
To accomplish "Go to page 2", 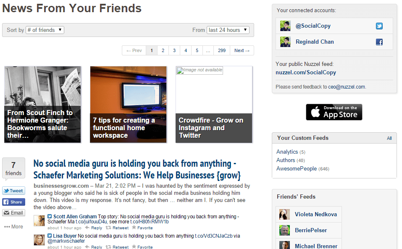I will click(163, 50).
